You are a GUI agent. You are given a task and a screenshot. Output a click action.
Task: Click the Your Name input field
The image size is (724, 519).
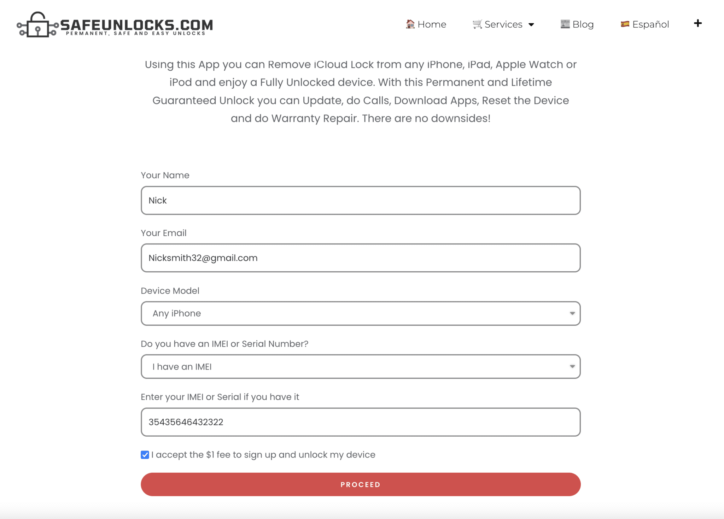[361, 200]
